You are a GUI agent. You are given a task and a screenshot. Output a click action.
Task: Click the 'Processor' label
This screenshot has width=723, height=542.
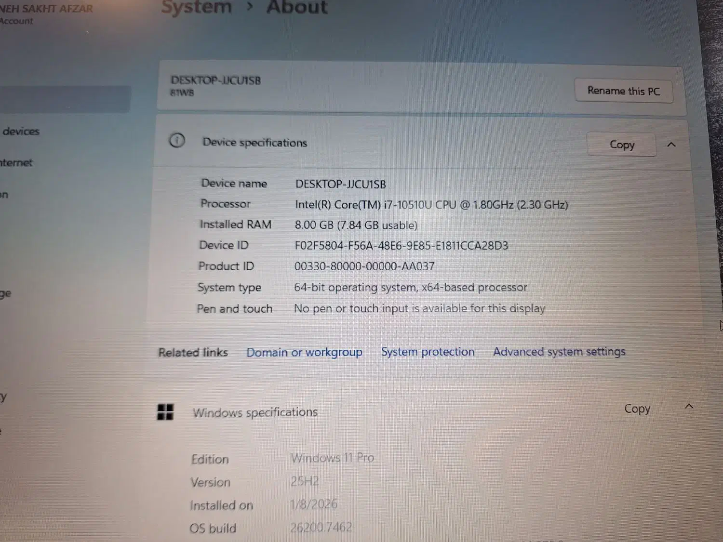pos(226,204)
